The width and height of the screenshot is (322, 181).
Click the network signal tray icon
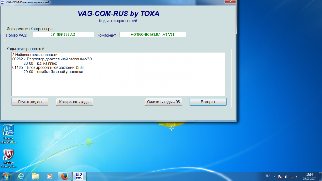click(291, 176)
